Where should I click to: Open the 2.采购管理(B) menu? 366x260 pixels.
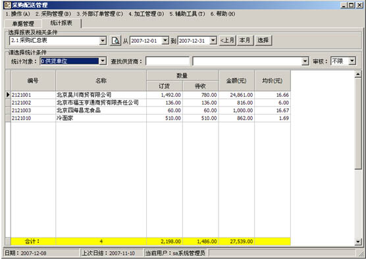[x=53, y=14]
